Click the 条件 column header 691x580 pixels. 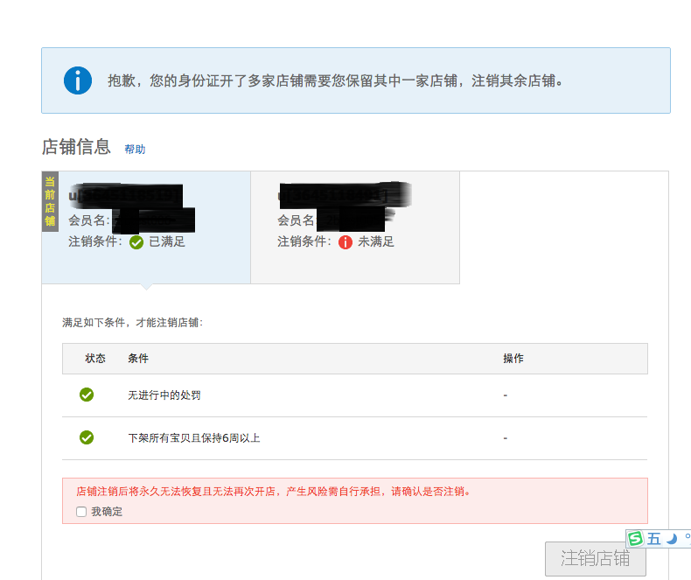pos(138,359)
